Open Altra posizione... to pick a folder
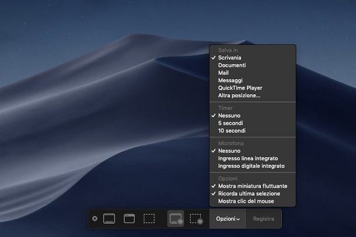The height and width of the screenshot is (237, 356). pyautogui.click(x=253, y=95)
